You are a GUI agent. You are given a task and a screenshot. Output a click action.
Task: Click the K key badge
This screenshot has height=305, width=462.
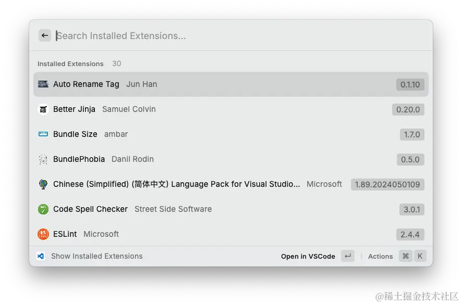point(420,256)
